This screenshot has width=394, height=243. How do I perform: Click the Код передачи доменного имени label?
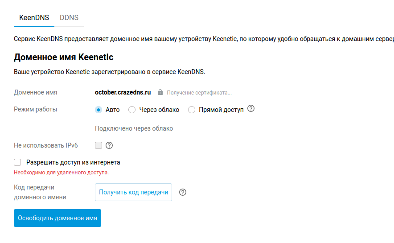coord(40,192)
